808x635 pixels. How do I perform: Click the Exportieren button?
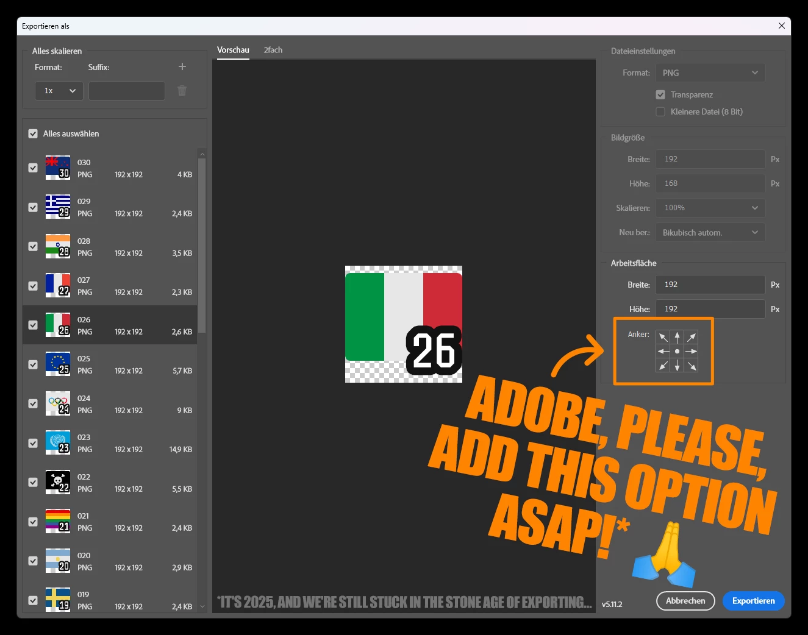coord(754,601)
